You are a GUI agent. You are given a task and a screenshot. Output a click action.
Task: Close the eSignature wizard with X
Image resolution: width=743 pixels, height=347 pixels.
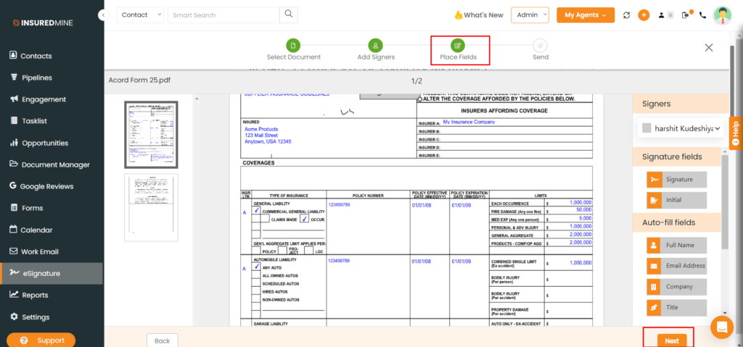pos(708,47)
